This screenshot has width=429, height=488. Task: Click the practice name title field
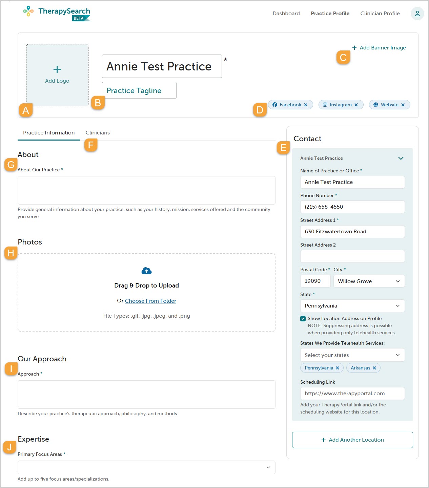coord(162,66)
